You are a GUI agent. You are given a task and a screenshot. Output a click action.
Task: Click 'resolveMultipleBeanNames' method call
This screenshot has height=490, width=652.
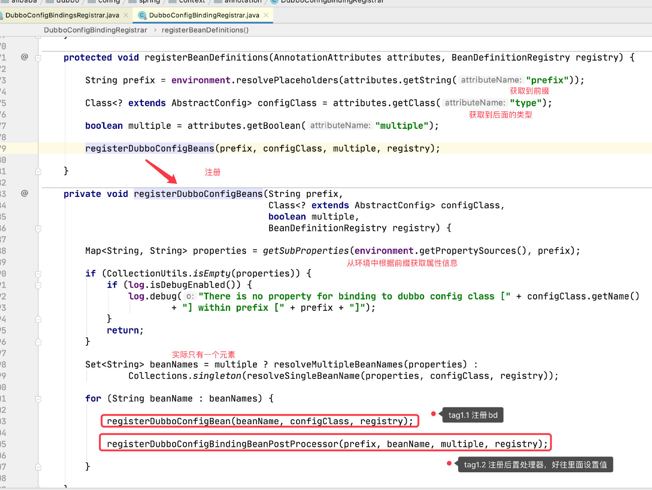(338, 364)
